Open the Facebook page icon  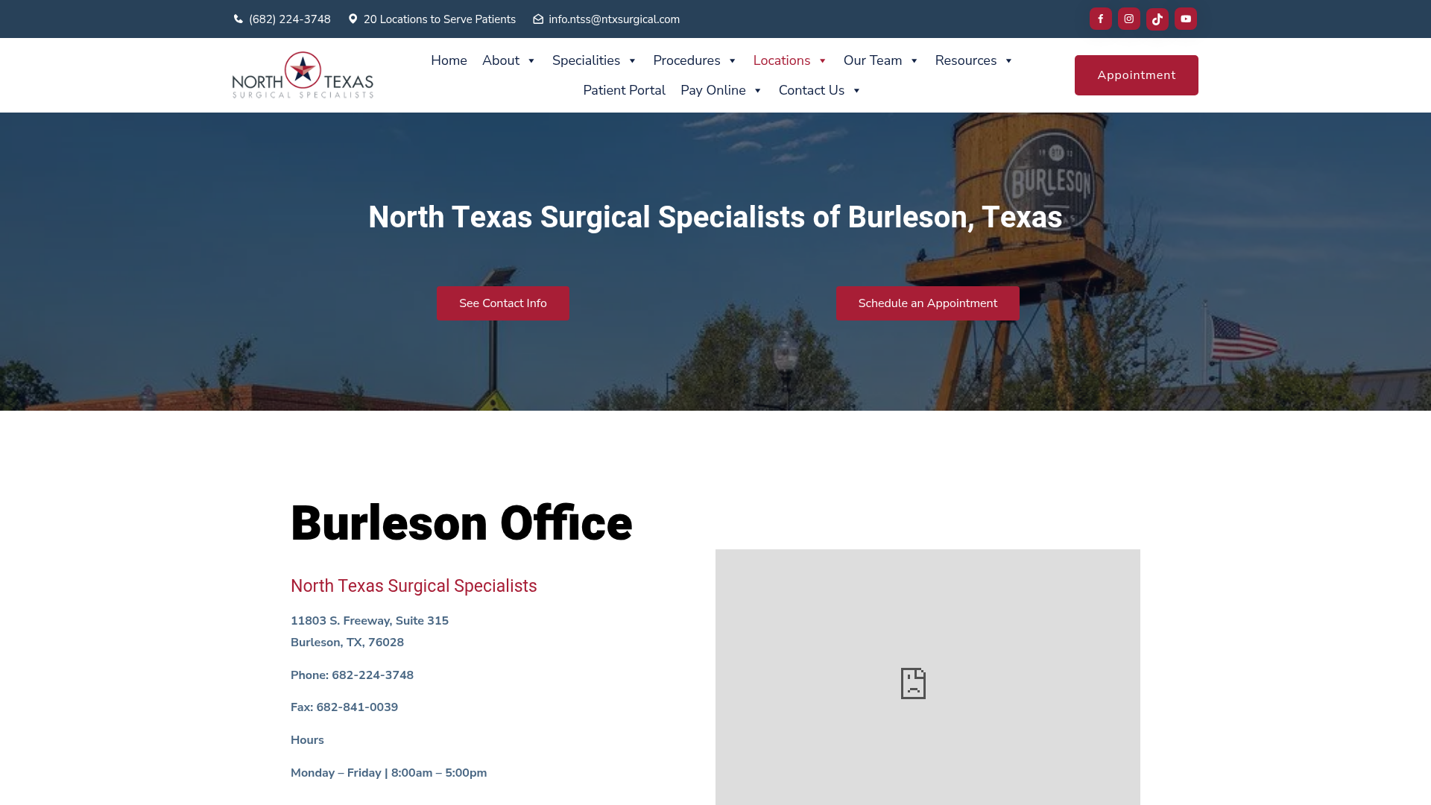[1100, 19]
